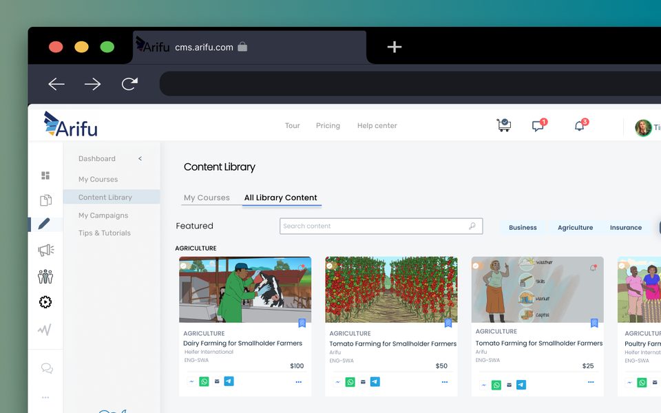Toggle select checkmark on $50 Tomato Farming card
The image size is (661, 413).
coord(330,266)
